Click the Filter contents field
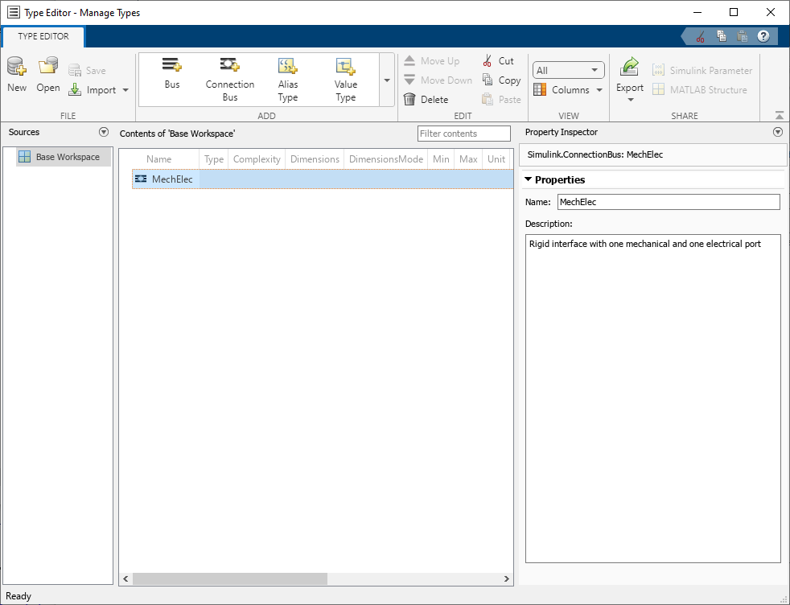 [x=463, y=133]
